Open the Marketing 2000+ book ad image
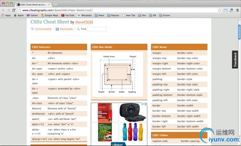The image size is (241, 146). (x=105, y=132)
